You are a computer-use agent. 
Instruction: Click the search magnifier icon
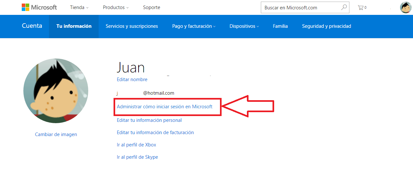pyautogui.click(x=344, y=7)
